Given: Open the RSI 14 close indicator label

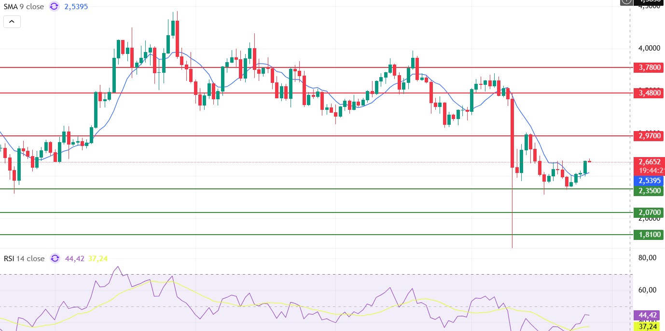Looking at the screenshot, I should [24, 259].
